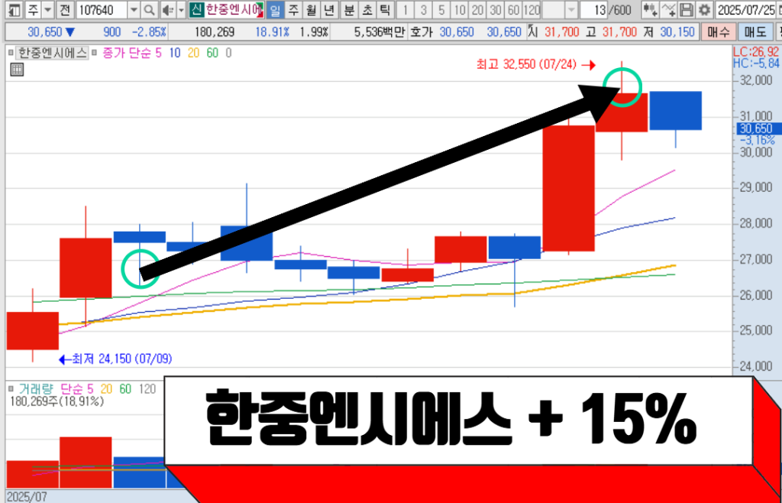Choose the 1 interval button
The height and width of the screenshot is (503, 782).
click(406, 9)
